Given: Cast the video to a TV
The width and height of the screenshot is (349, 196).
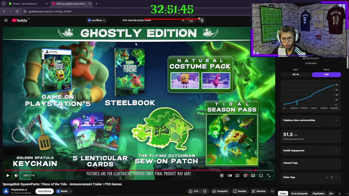Looking at the screenshot, I should (261, 176).
